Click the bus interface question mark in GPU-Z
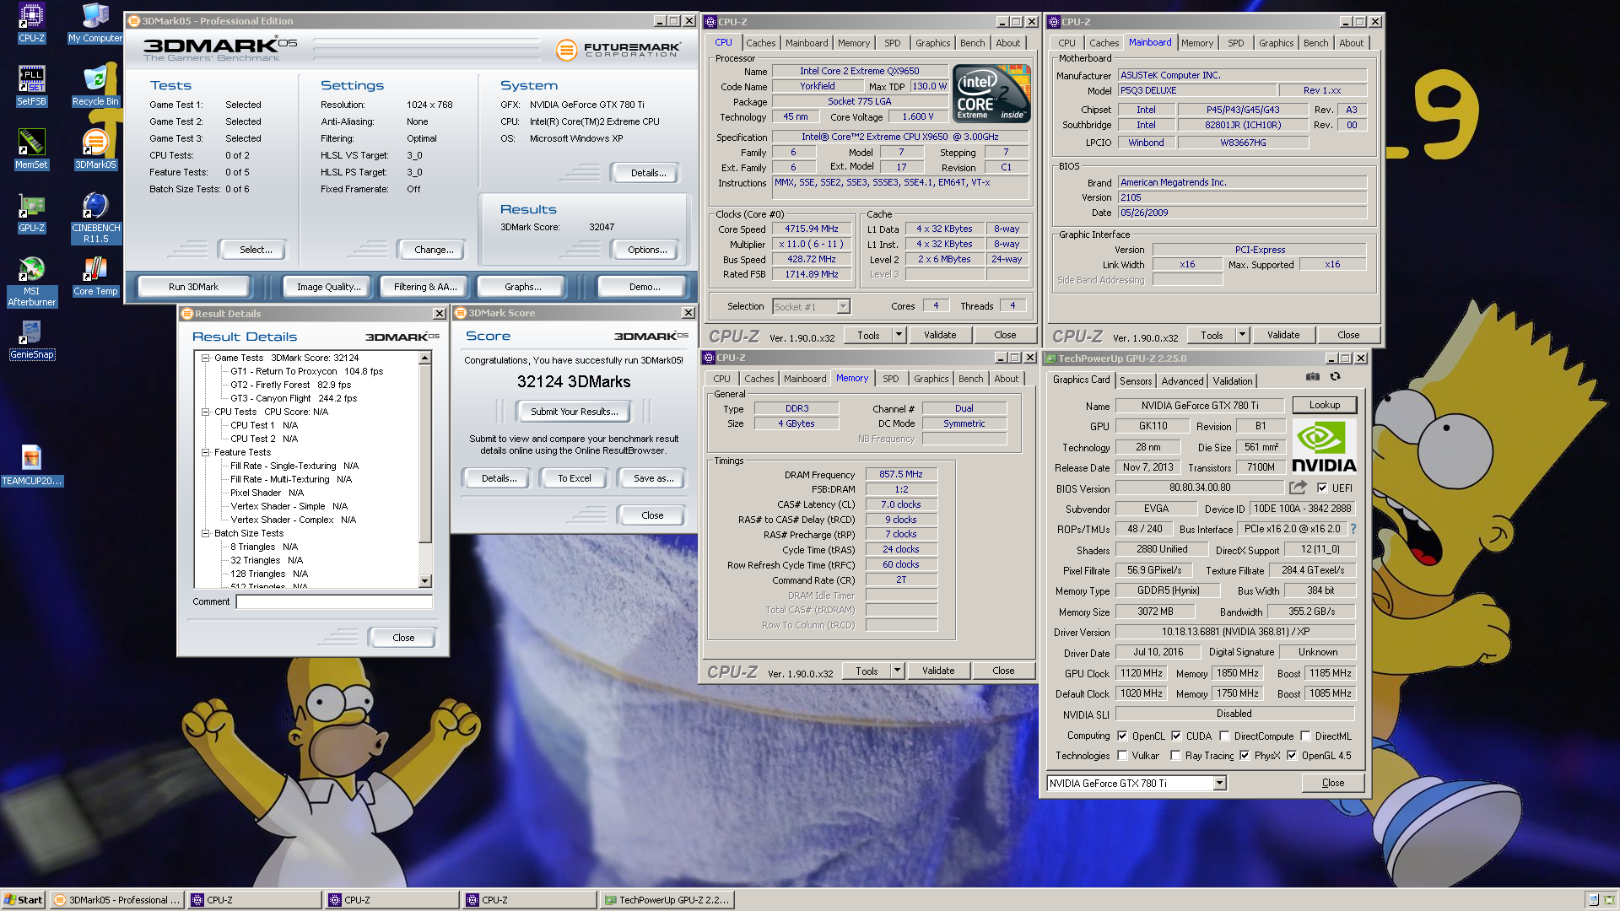 pyautogui.click(x=1353, y=529)
